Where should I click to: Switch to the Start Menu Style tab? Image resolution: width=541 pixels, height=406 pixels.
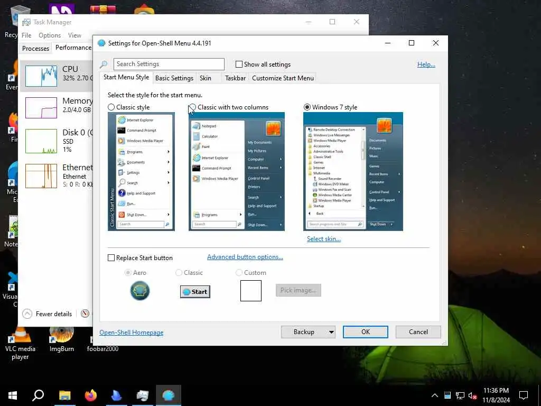[126, 77]
